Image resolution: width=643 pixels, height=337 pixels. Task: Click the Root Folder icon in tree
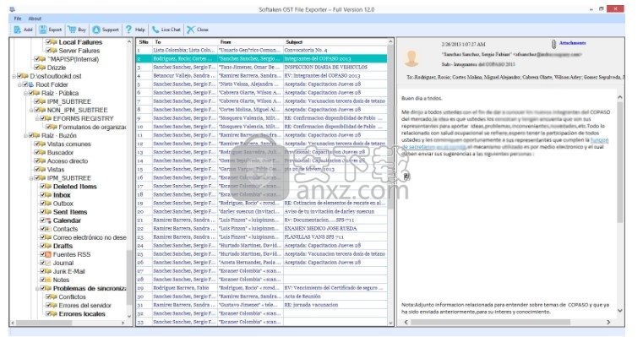tap(31, 84)
